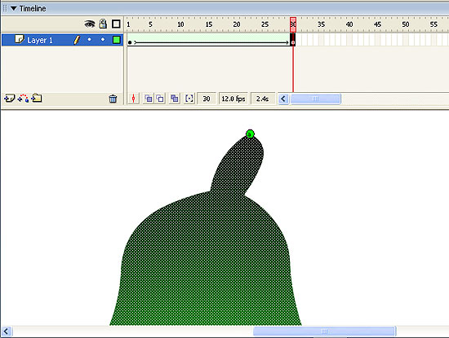Toggle Layer 1 lock dot
The width and height of the screenshot is (449, 338).
coord(103,39)
